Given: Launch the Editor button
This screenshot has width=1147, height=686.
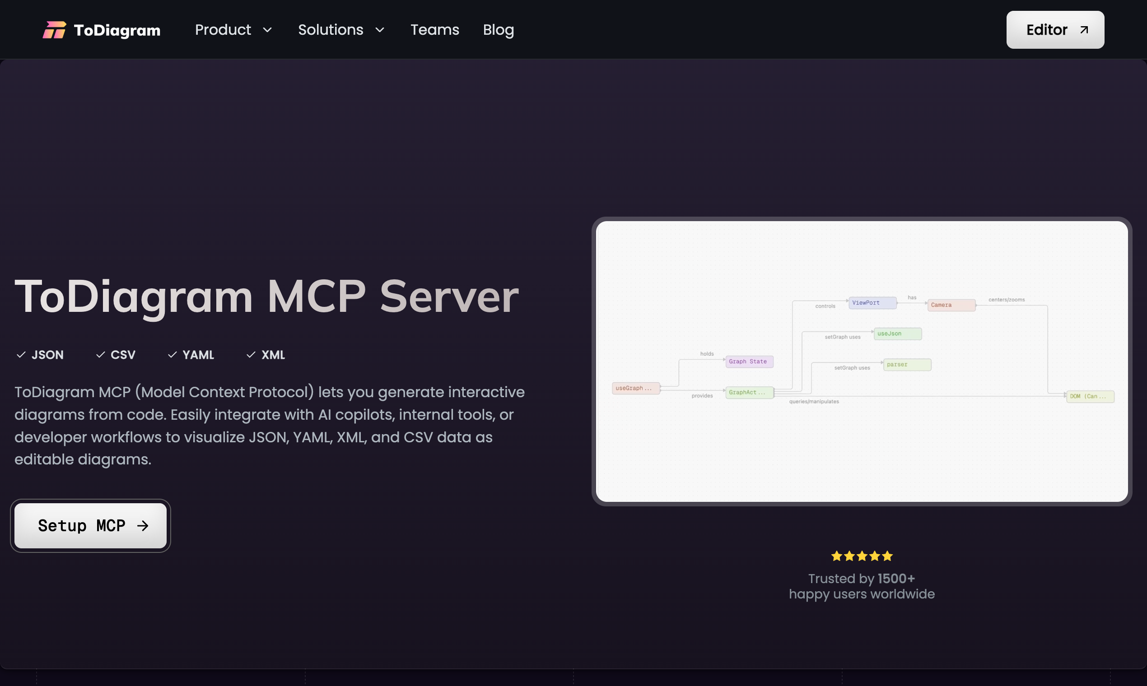Looking at the screenshot, I should 1055,30.
